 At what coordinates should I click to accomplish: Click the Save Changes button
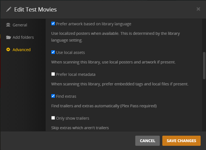[x=181, y=141]
